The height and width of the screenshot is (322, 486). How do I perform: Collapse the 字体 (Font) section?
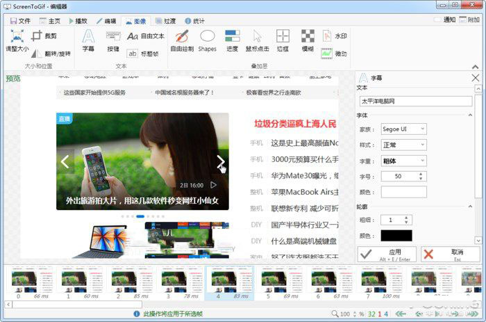tap(470, 115)
